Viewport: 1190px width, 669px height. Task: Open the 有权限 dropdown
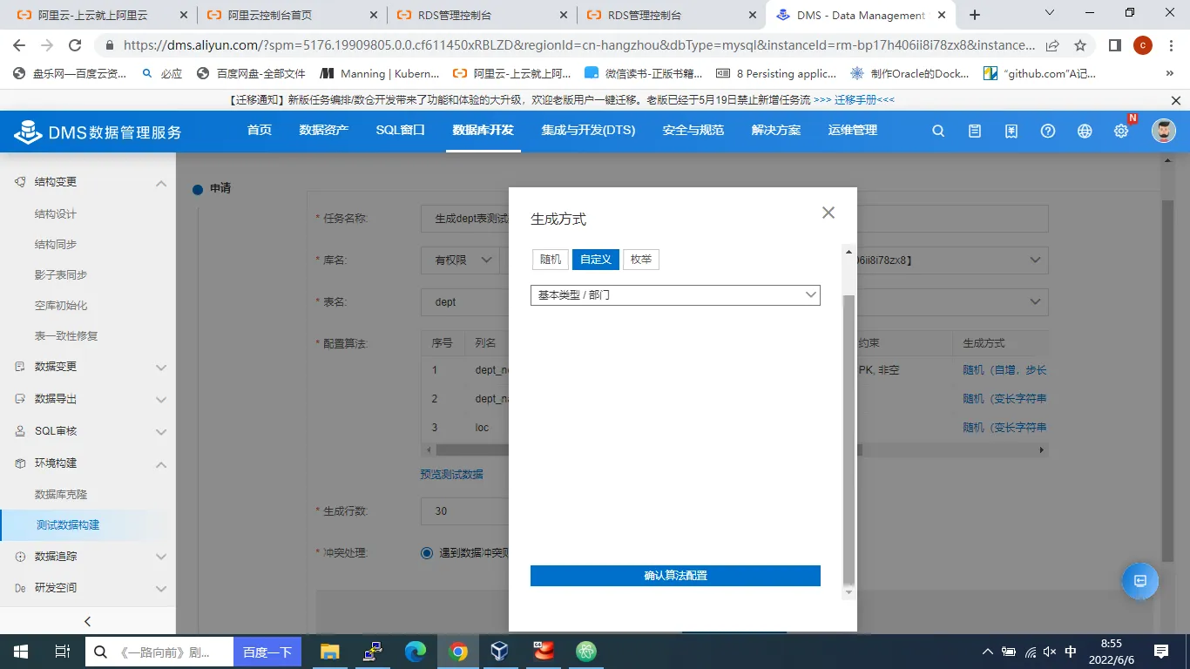(459, 260)
